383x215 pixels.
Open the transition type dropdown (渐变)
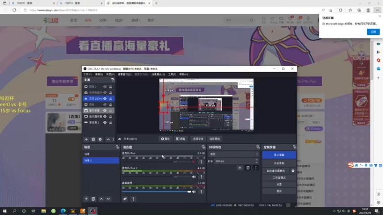(233, 154)
